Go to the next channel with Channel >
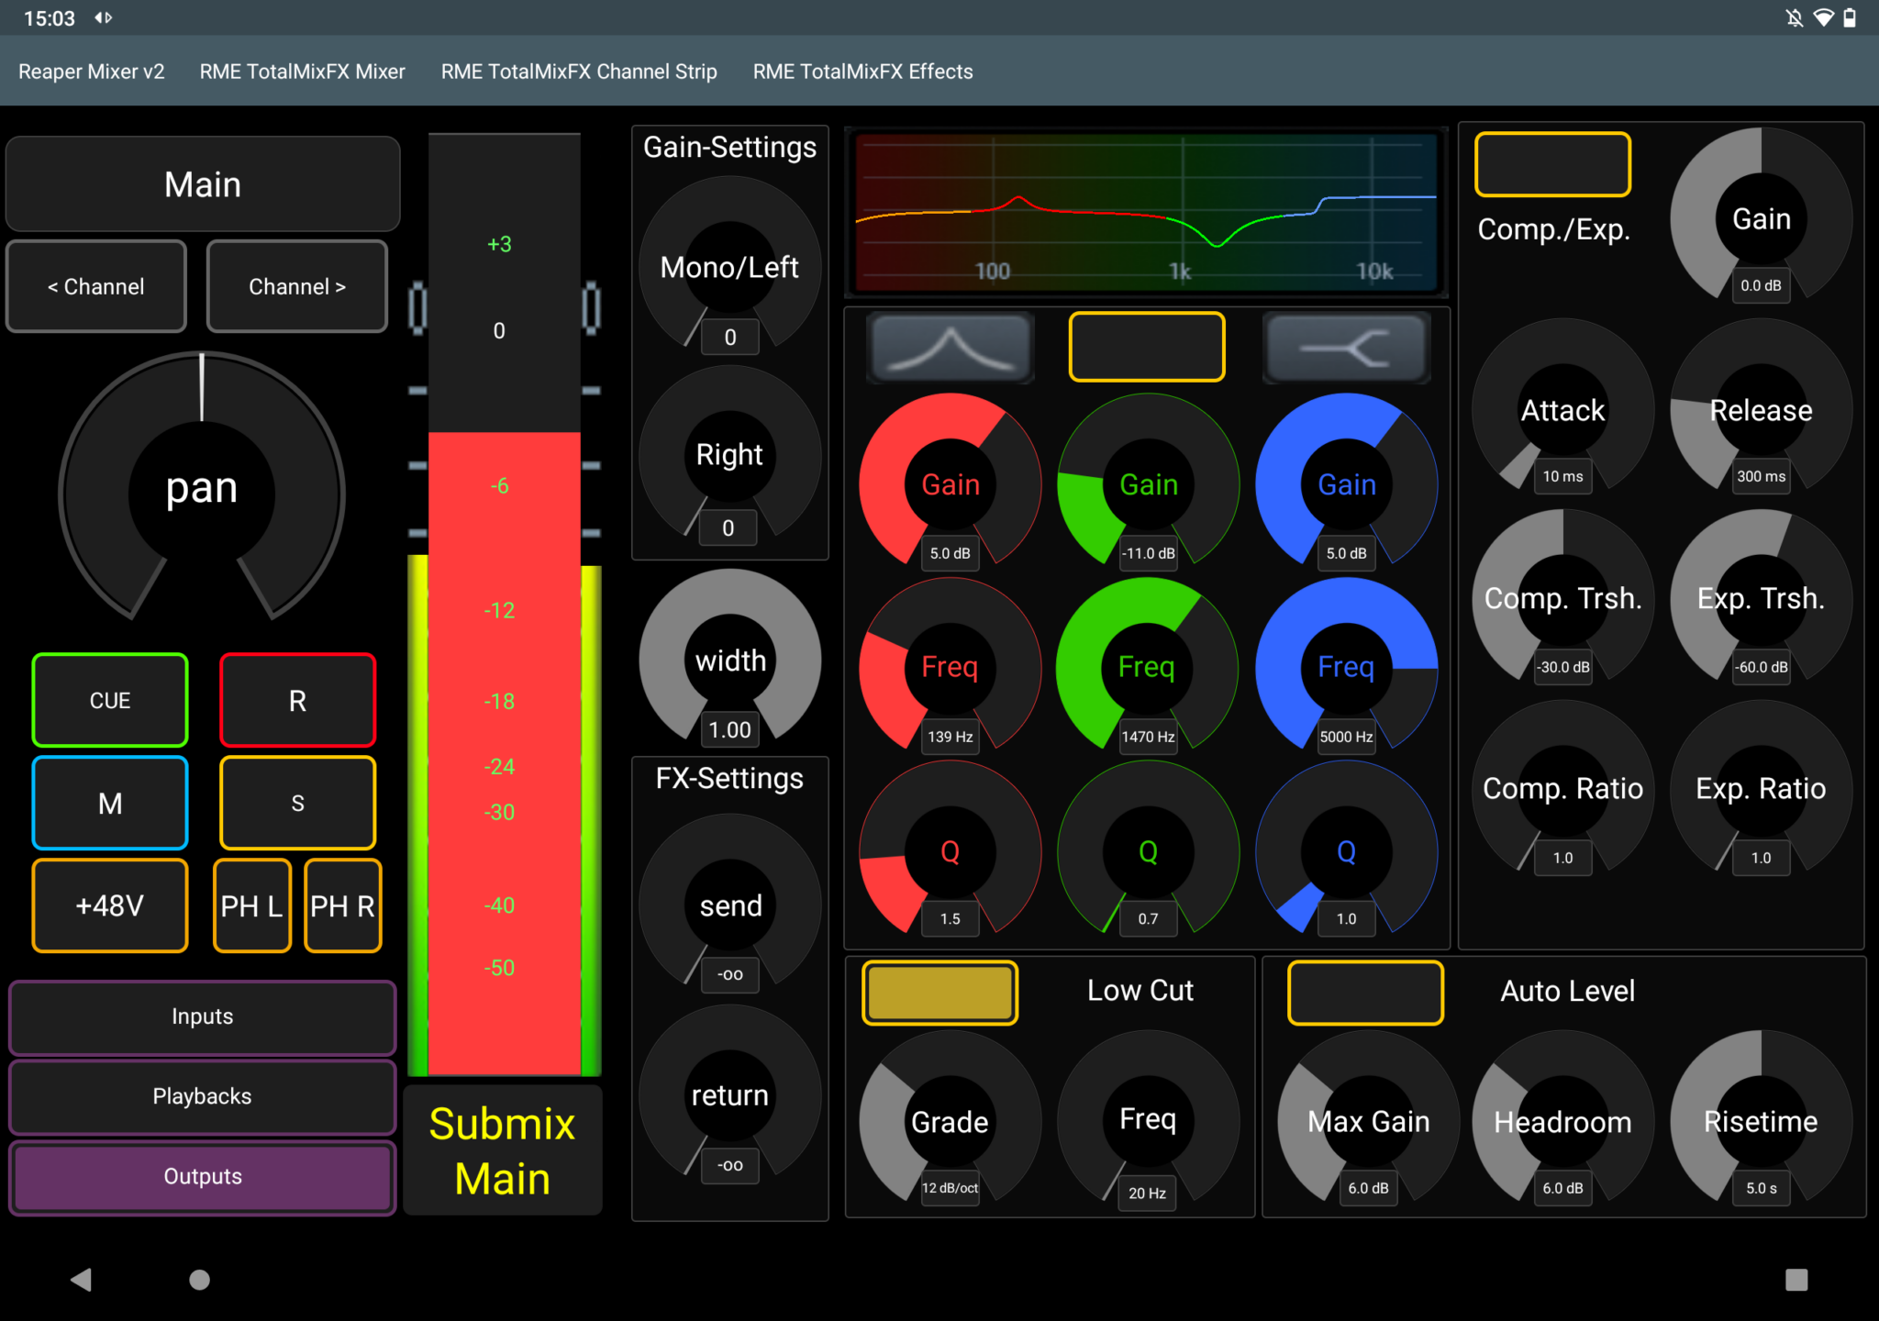This screenshot has height=1321, width=1879. [x=296, y=285]
